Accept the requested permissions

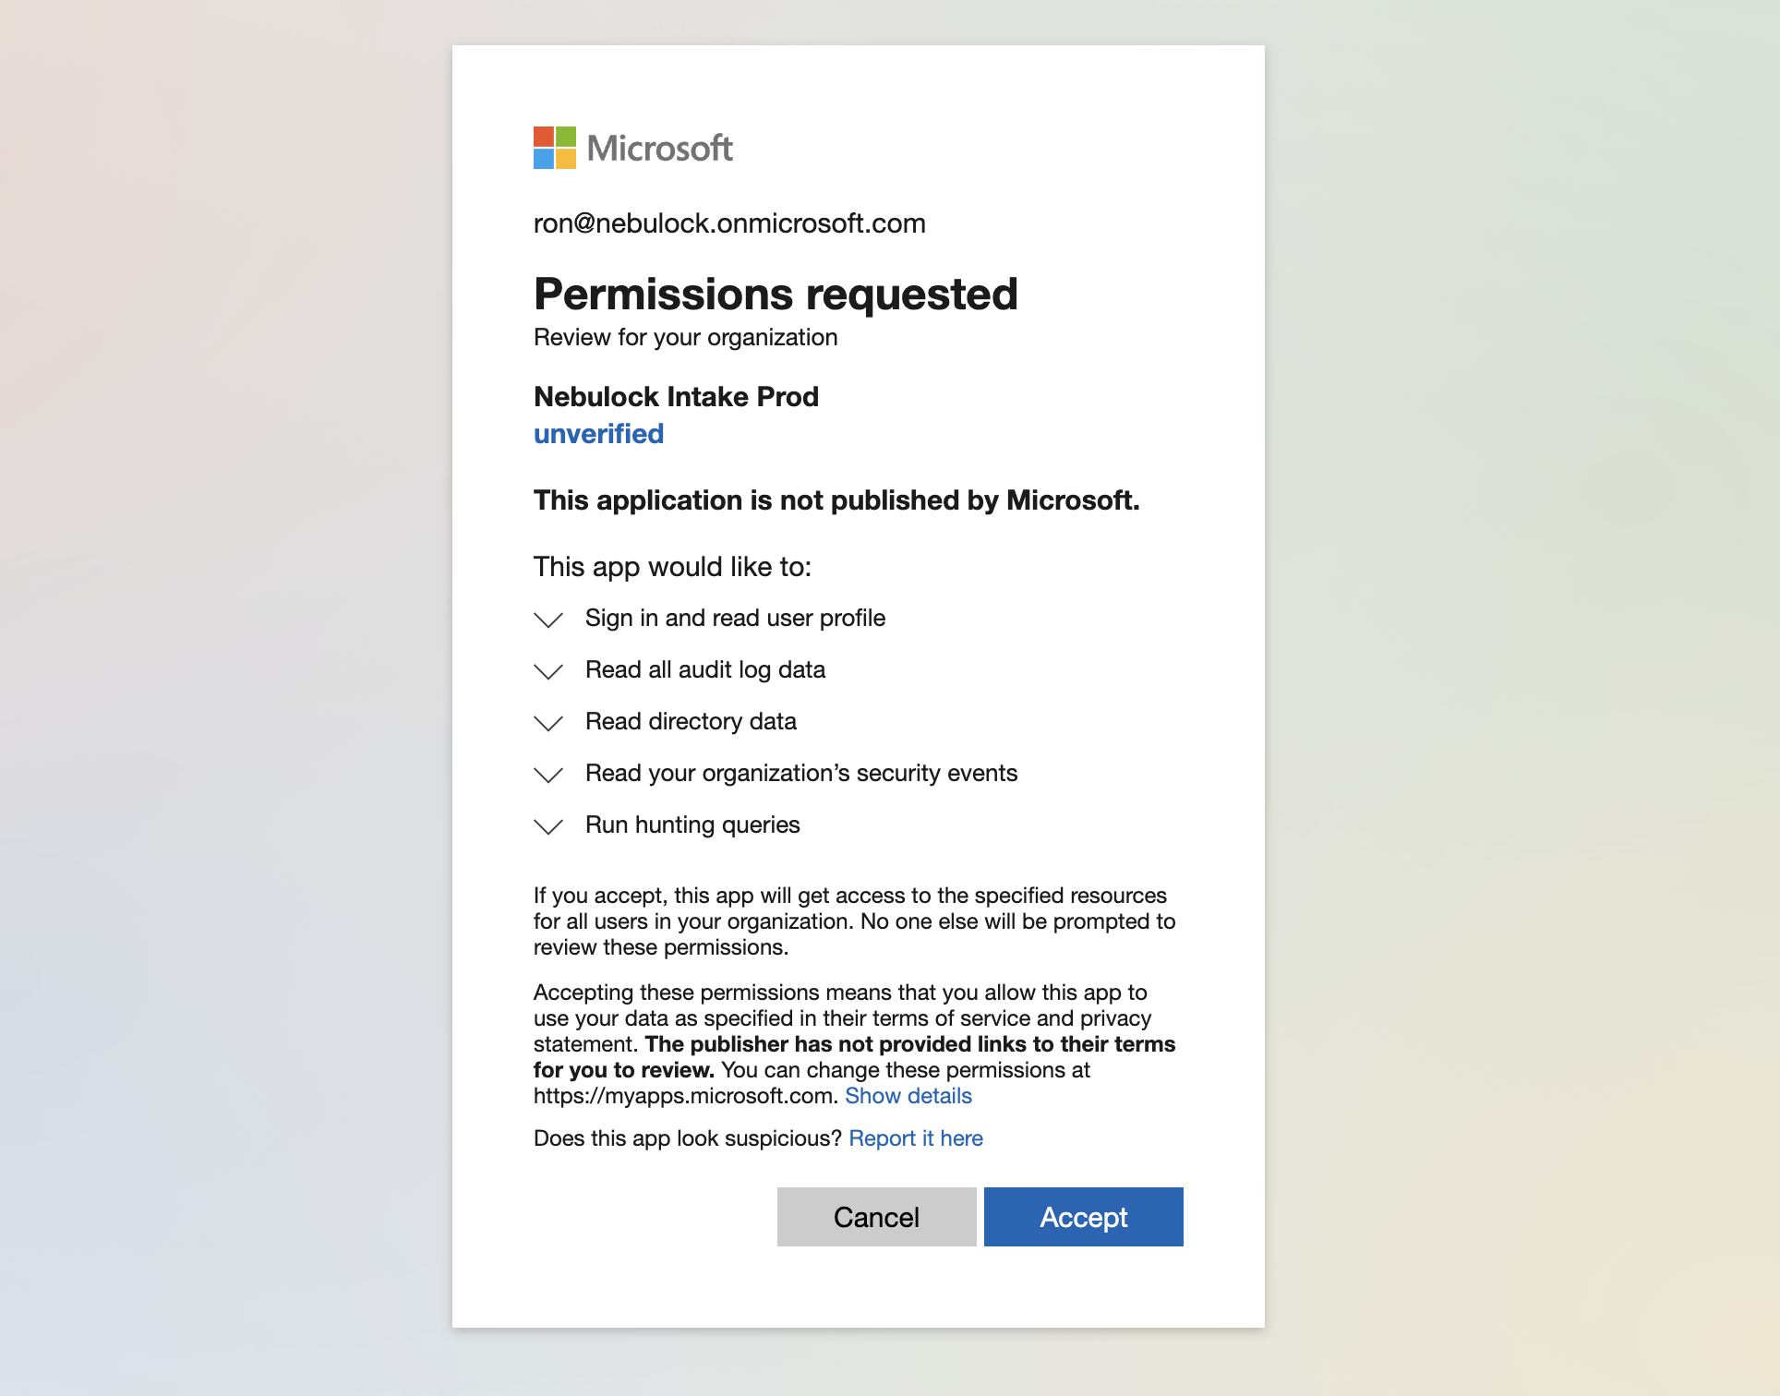1083,1217
